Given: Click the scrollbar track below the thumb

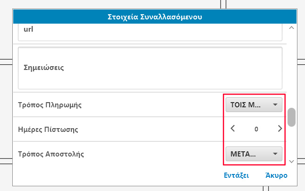Looking at the screenshot, I should click(292, 142).
